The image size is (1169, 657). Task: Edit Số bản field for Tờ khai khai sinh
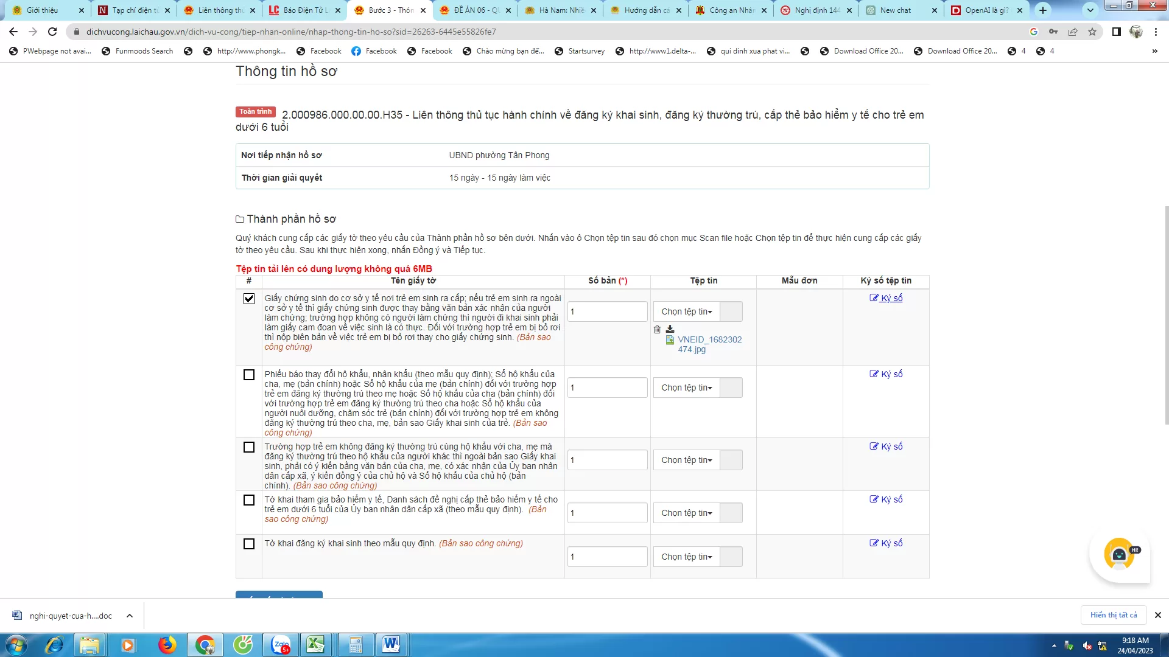coord(607,557)
